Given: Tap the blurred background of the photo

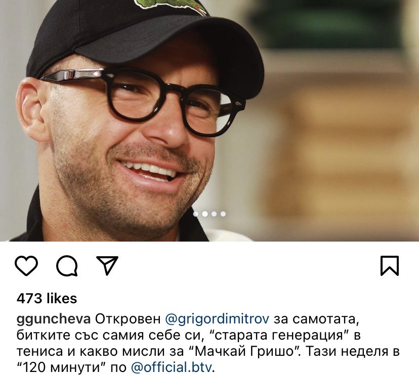Looking at the screenshot, I should pos(342,120).
